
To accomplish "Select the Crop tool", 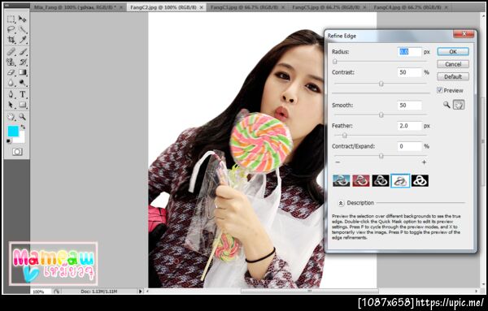I will point(11,40).
